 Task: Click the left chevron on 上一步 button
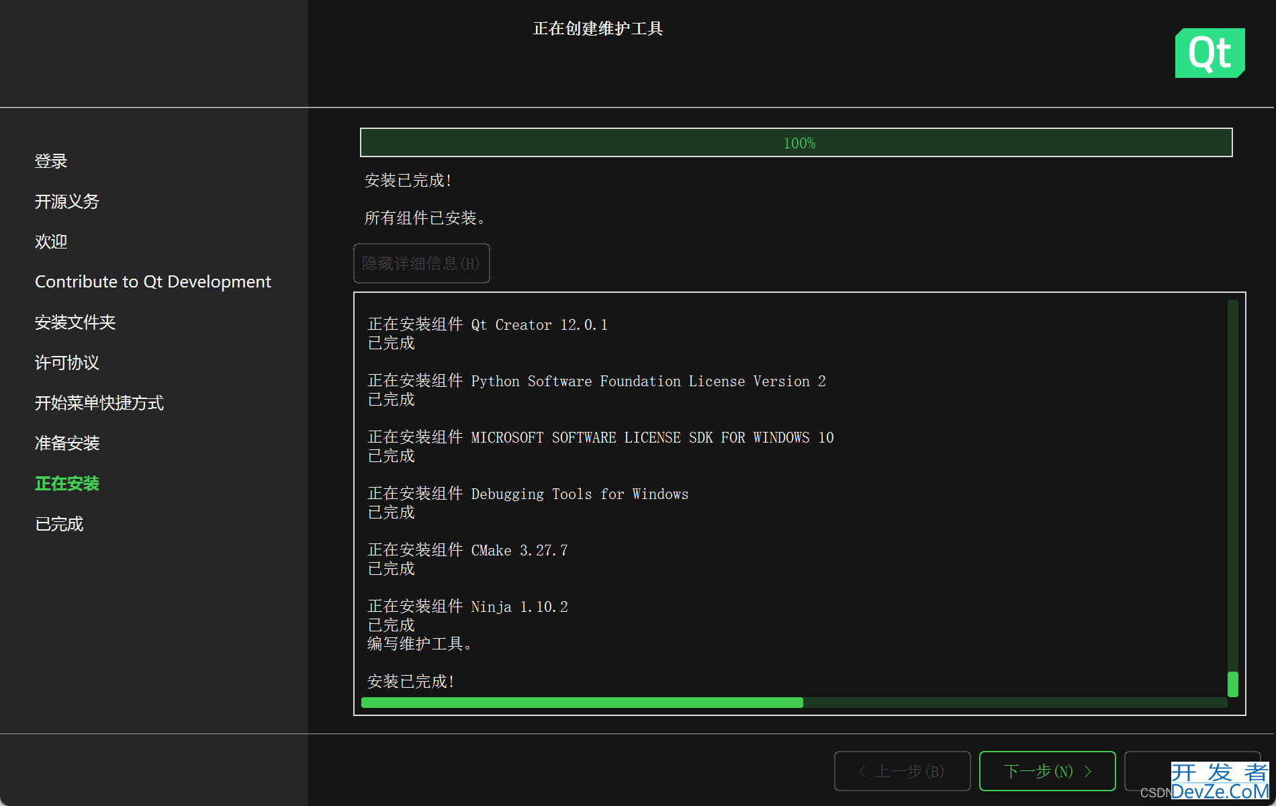click(x=862, y=771)
